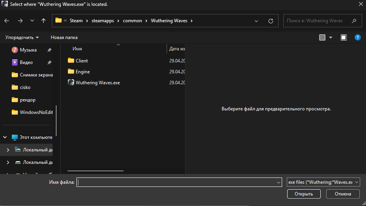
Task: Open Снимки экрана folder in sidebar
Action: [x=32, y=75]
